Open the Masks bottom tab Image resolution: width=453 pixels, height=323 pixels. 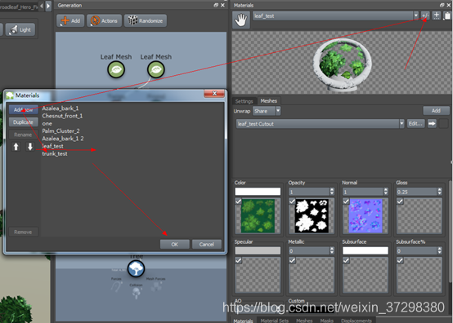pyautogui.click(x=327, y=321)
